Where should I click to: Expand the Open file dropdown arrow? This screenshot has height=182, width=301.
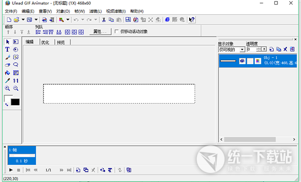click(23, 20)
